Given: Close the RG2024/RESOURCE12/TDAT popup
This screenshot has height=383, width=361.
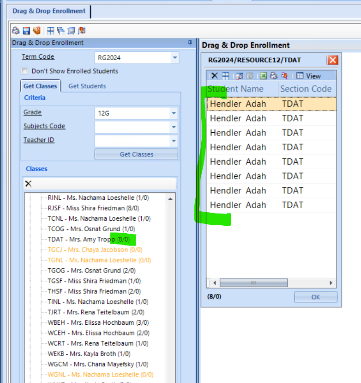Looking at the screenshot, I should point(333,60).
